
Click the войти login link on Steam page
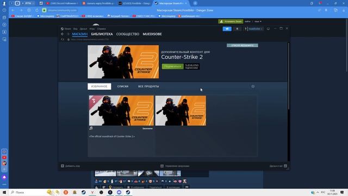coord(247,22)
